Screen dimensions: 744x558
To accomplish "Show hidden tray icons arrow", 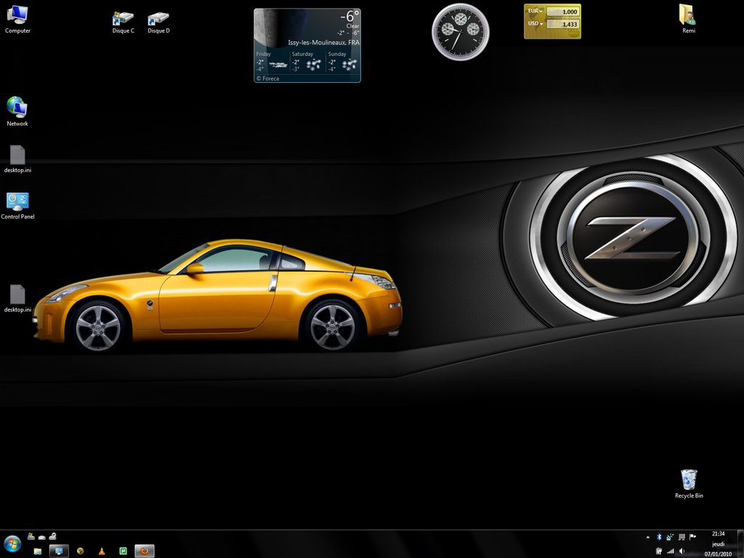I will (648, 537).
